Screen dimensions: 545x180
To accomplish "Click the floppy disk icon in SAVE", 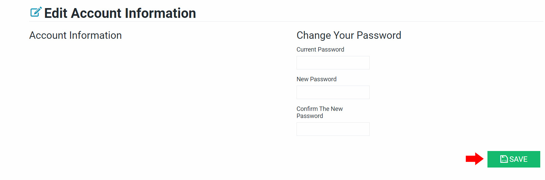I will 504,159.
